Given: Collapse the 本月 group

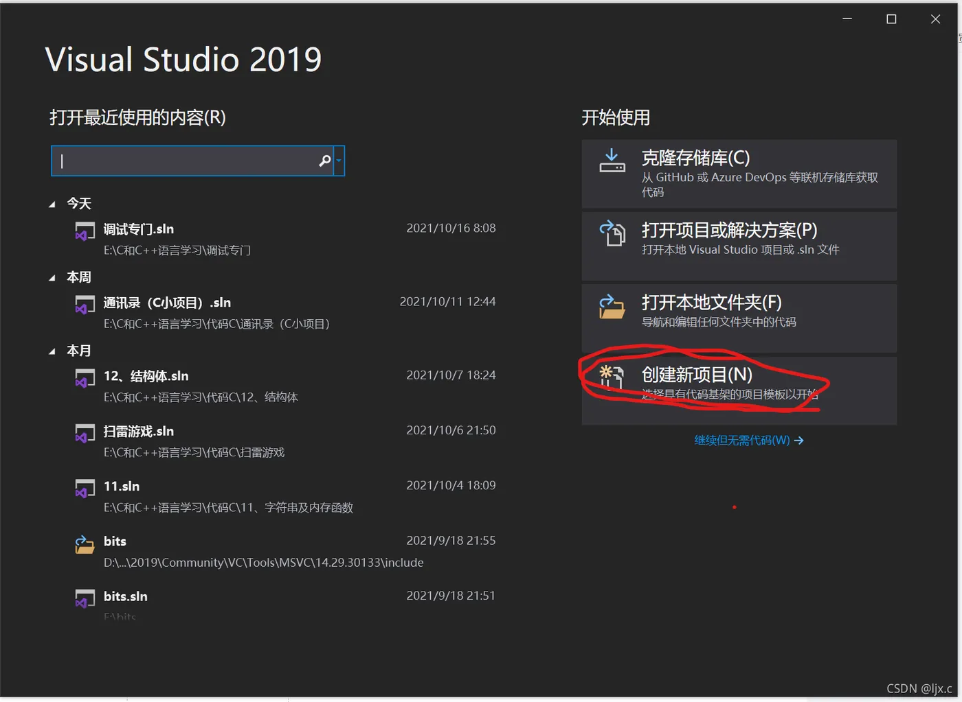Looking at the screenshot, I should (x=52, y=351).
